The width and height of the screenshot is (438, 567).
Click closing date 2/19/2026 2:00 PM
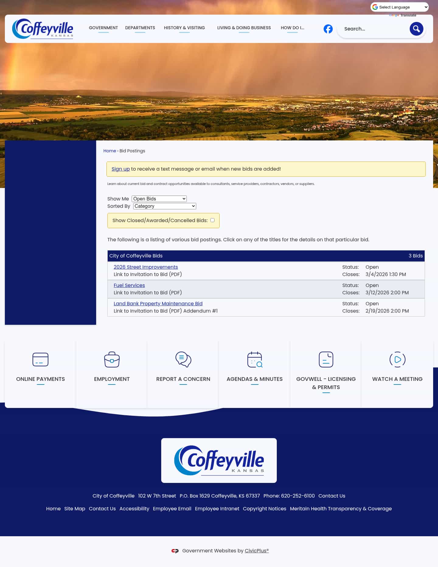pyautogui.click(x=387, y=311)
